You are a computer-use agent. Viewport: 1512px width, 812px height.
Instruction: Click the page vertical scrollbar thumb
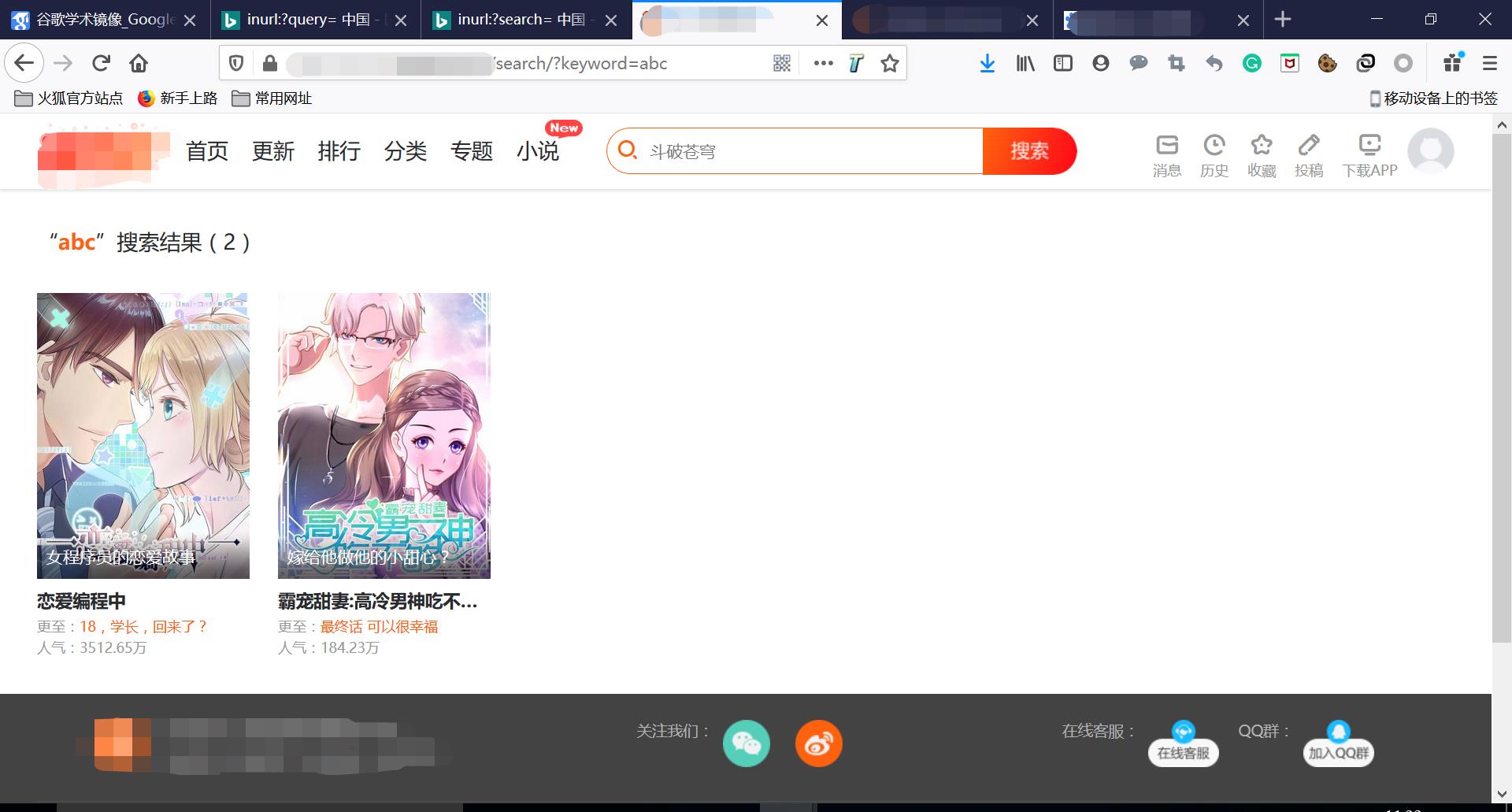coord(1501,386)
